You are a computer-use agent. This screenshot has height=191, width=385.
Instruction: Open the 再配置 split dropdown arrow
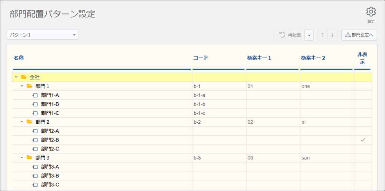click(x=309, y=35)
